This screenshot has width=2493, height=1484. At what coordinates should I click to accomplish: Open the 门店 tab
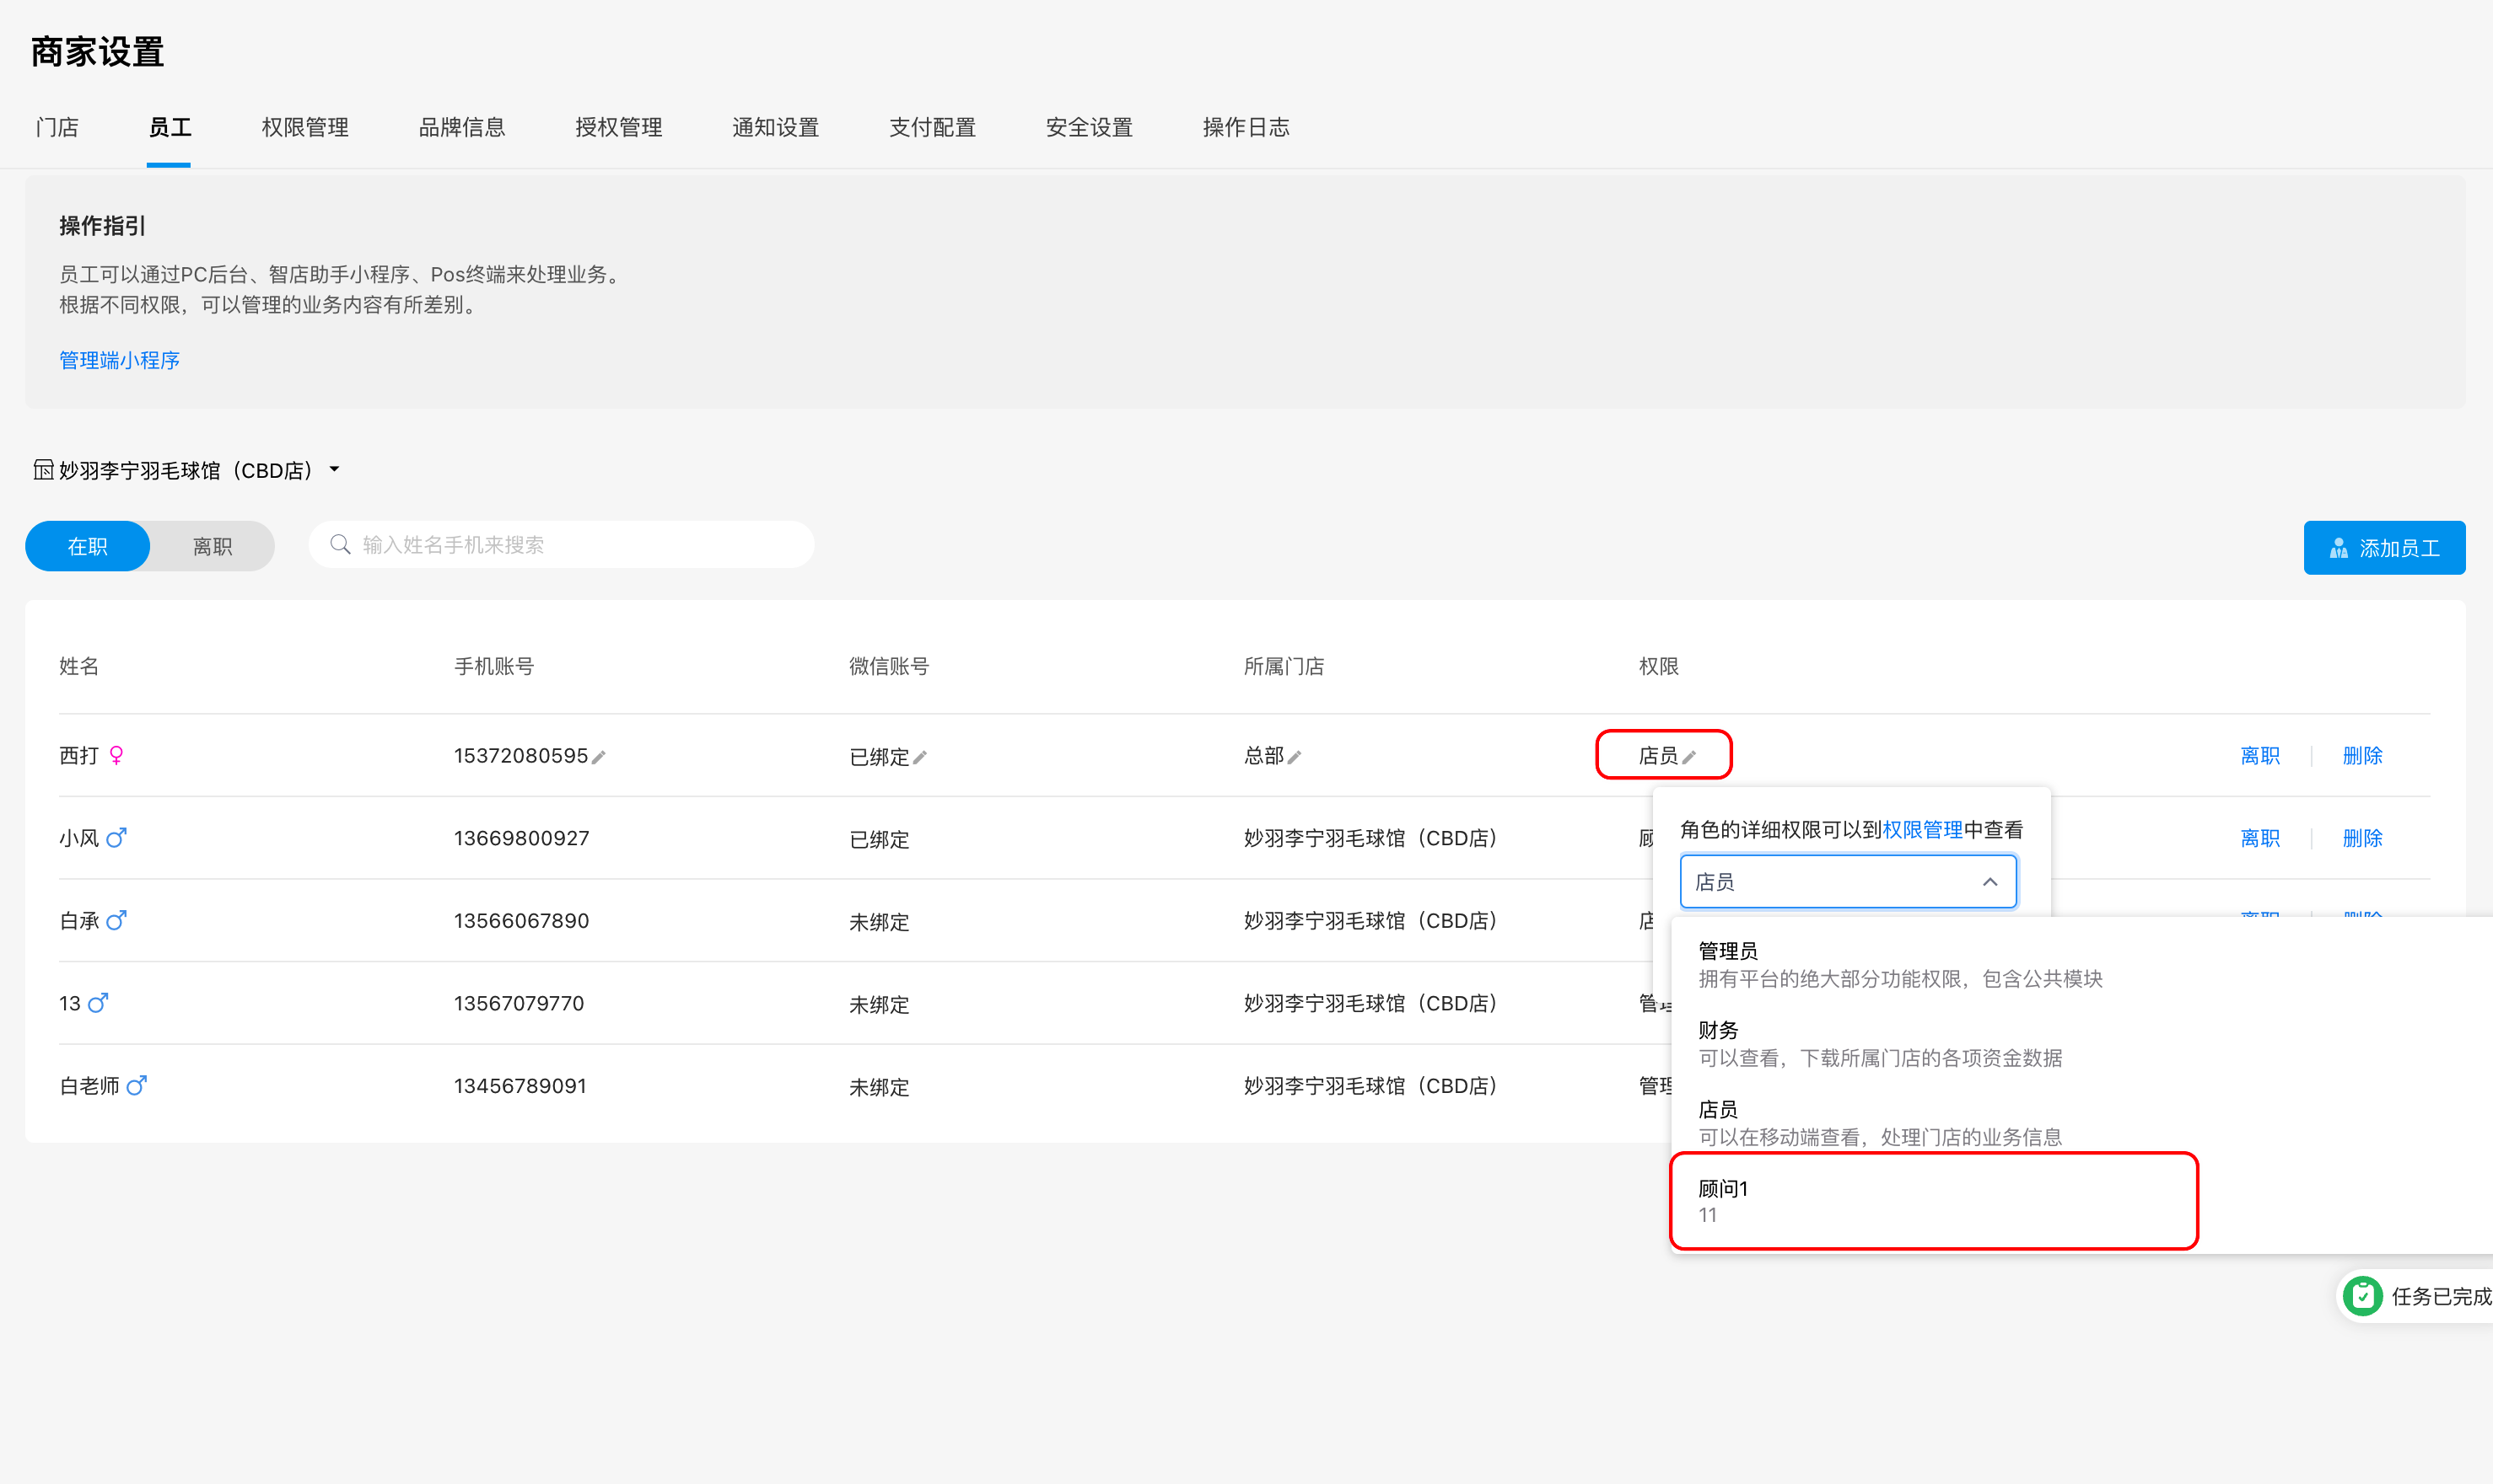pos(57,127)
